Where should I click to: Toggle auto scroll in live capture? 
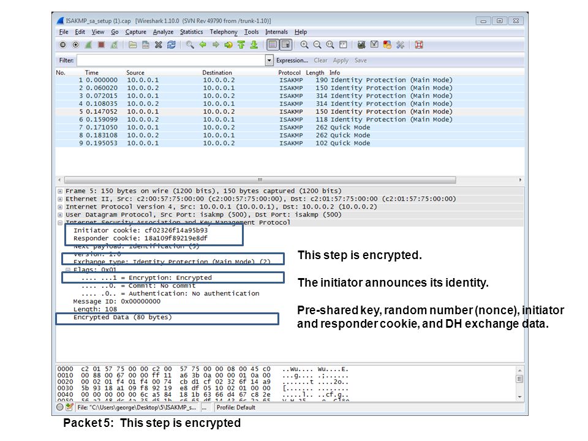tap(286, 45)
